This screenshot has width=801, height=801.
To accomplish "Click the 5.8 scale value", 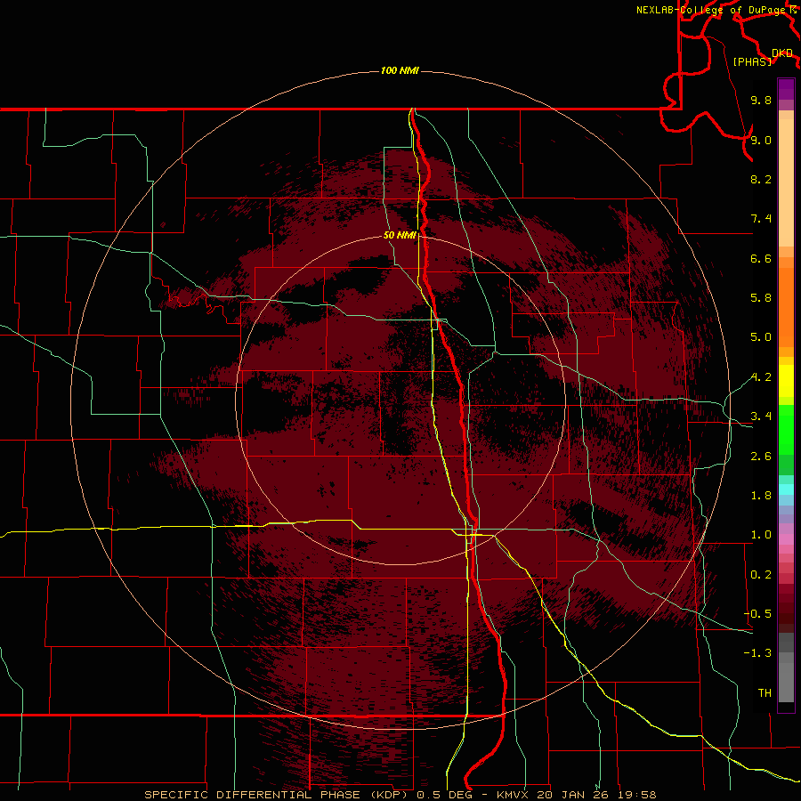I will pos(761,298).
